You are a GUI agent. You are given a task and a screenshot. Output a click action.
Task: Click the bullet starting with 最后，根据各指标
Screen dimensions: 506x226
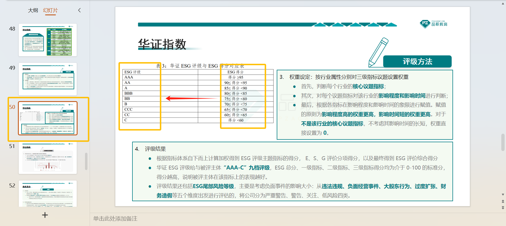[374, 119]
